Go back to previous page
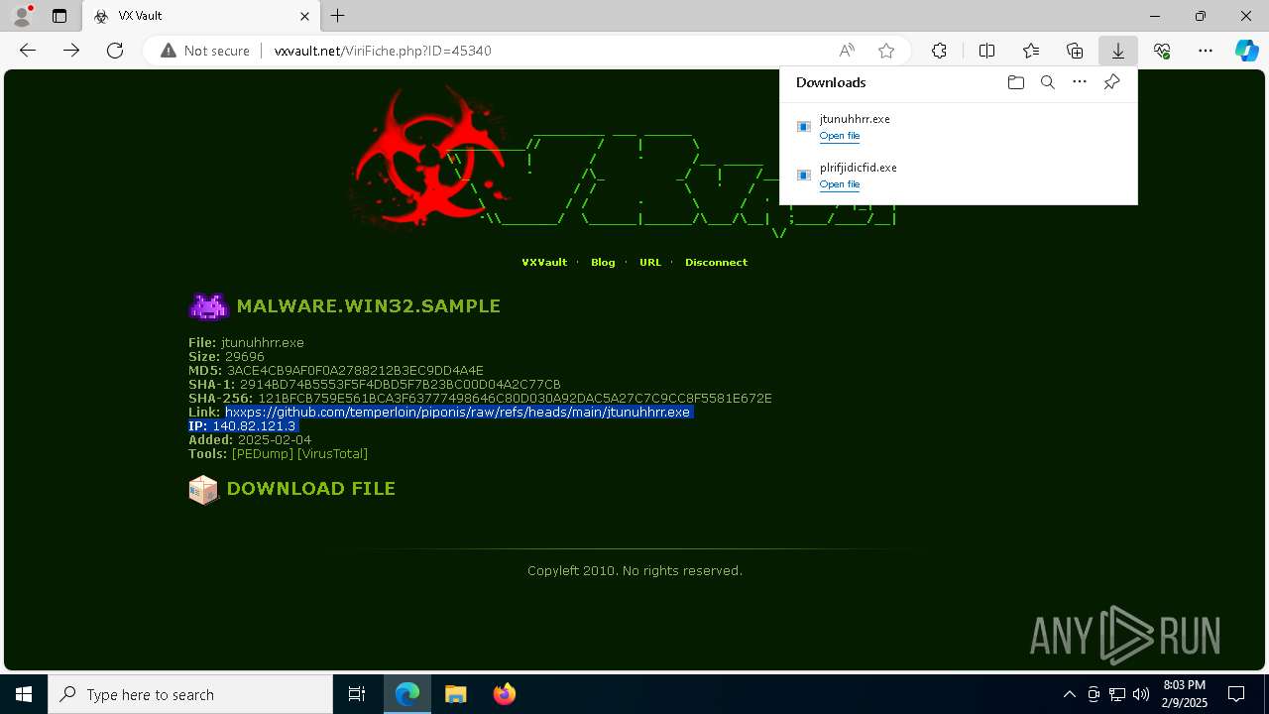This screenshot has width=1269, height=714. point(28,51)
